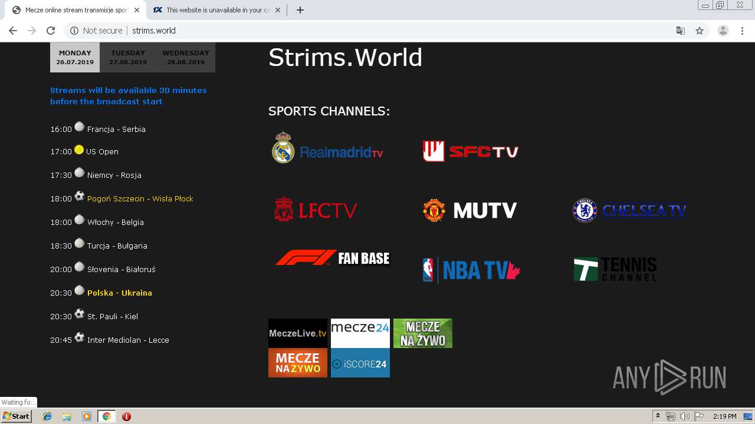Select the Monday 26.07.2019 schedule tab

pyautogui.click(x=75, y=57)
